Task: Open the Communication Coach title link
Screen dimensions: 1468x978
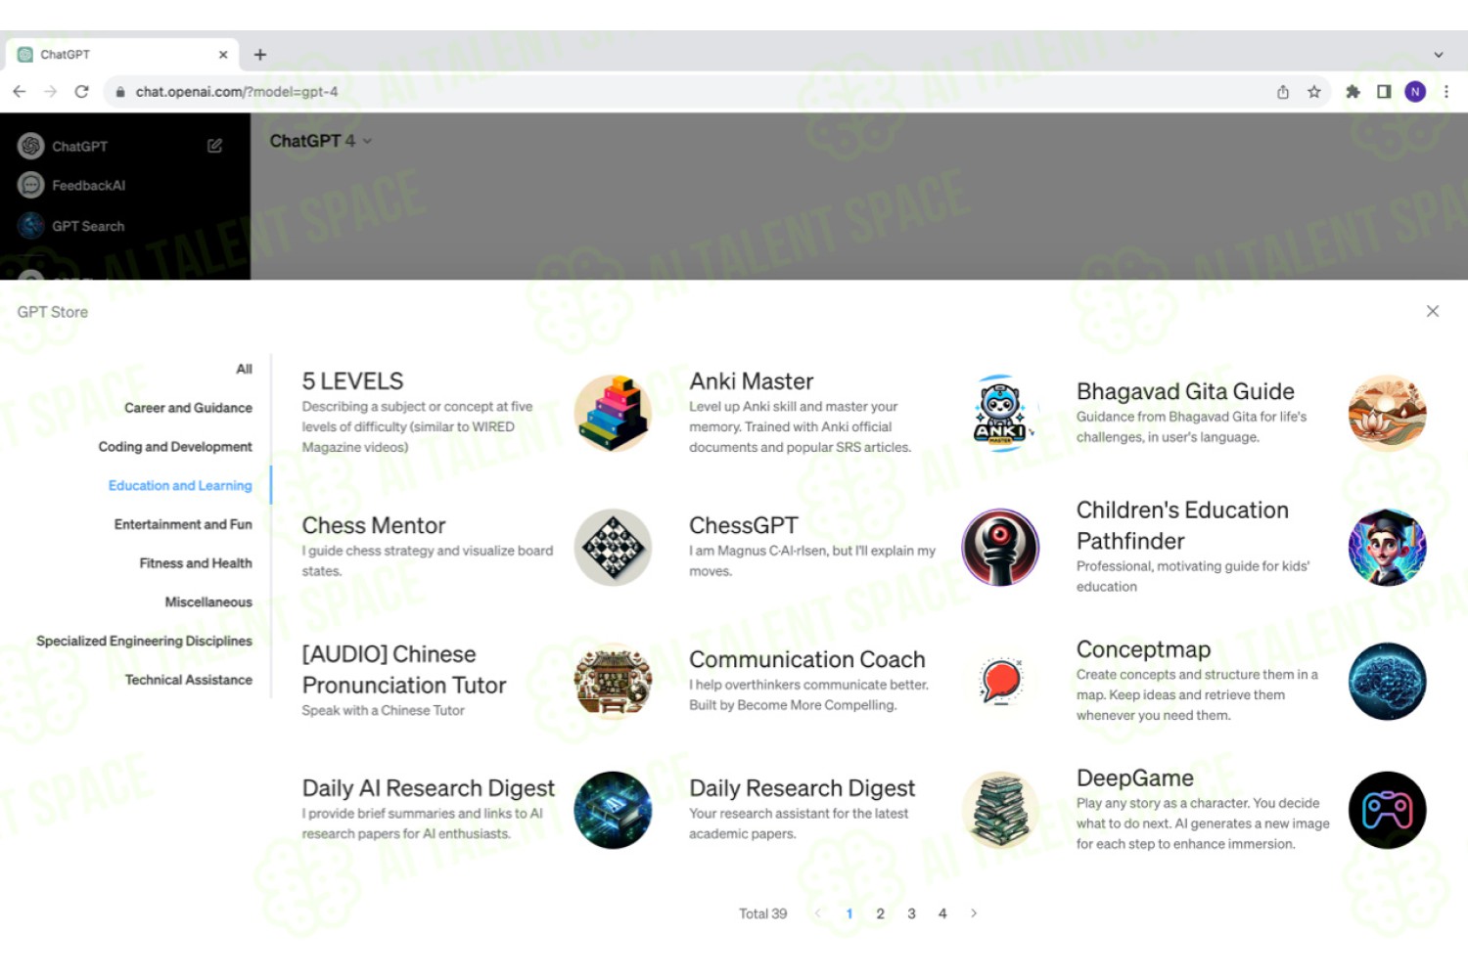Action: [x=807, y=659]
